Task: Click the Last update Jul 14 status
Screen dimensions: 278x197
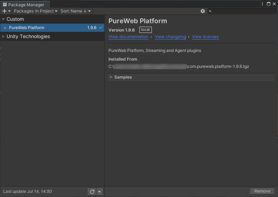Action: (x=27, y=191)
